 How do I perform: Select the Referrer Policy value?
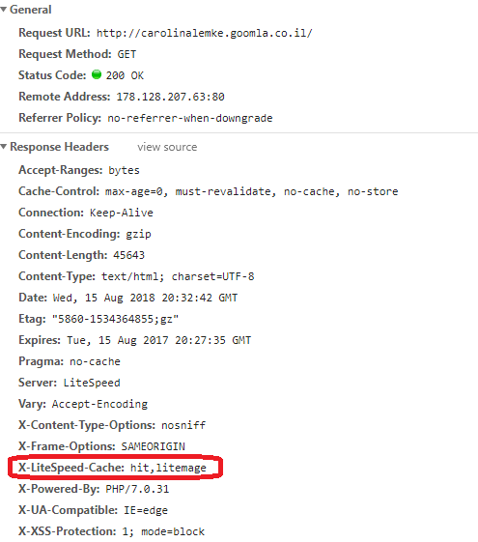coord(190,118)
